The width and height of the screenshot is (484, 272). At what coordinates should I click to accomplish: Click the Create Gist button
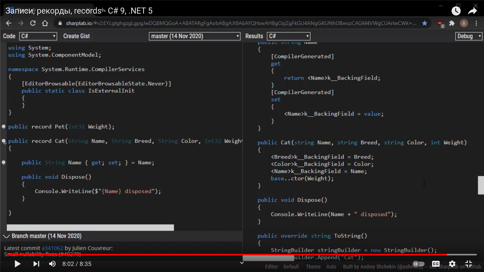pyautogui.click(x=76, y=36)
